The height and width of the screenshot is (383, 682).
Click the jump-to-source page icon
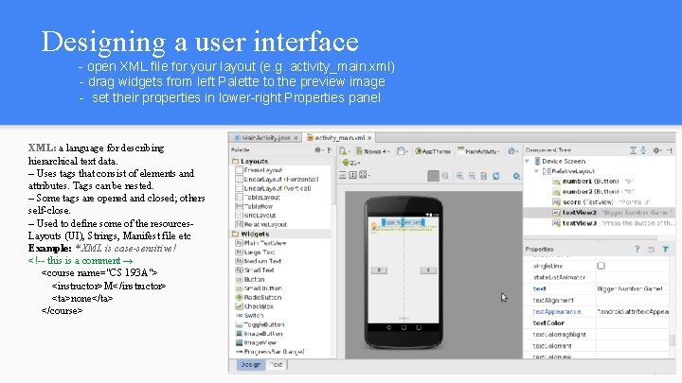coord(484,176)
